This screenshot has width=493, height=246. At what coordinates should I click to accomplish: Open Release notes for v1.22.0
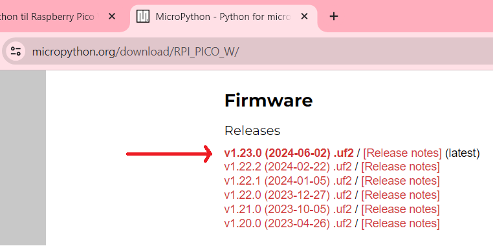click(400, 195)
